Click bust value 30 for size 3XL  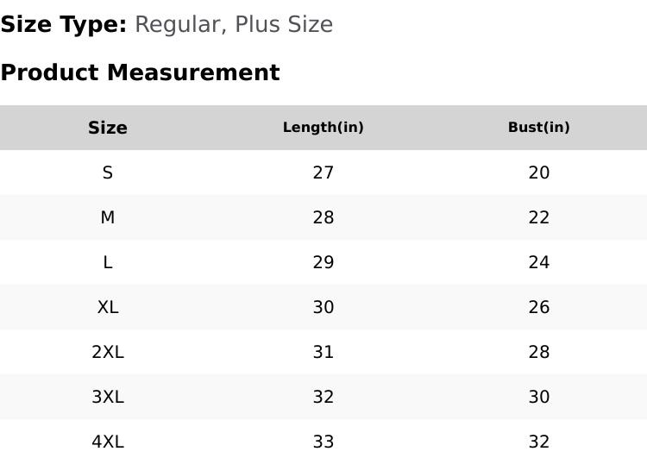click(x=539, y=397)
